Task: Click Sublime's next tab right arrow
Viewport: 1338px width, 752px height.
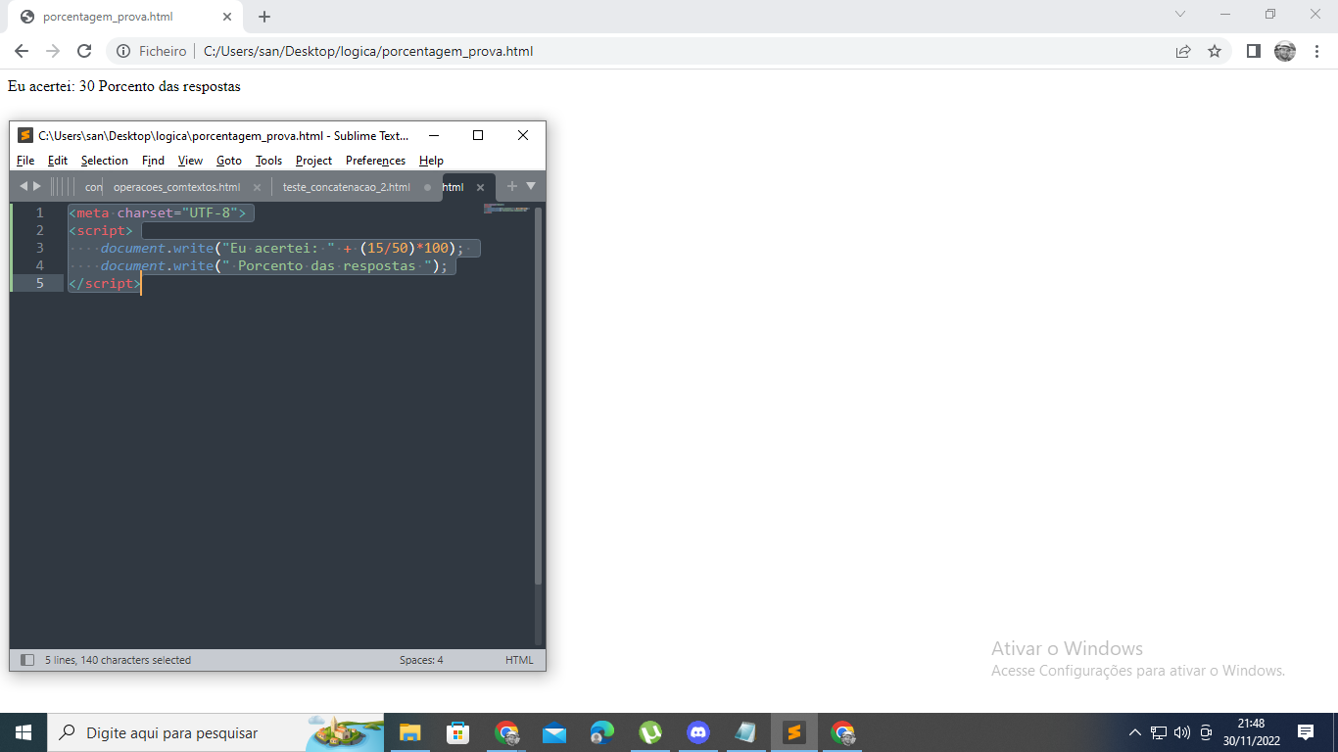Action: (37, 186)
